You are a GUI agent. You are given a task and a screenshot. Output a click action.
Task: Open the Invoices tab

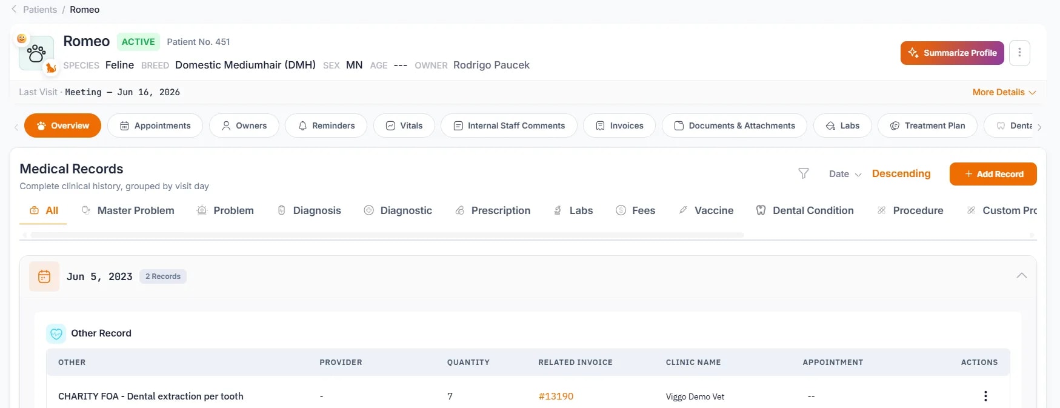(619, 125)
